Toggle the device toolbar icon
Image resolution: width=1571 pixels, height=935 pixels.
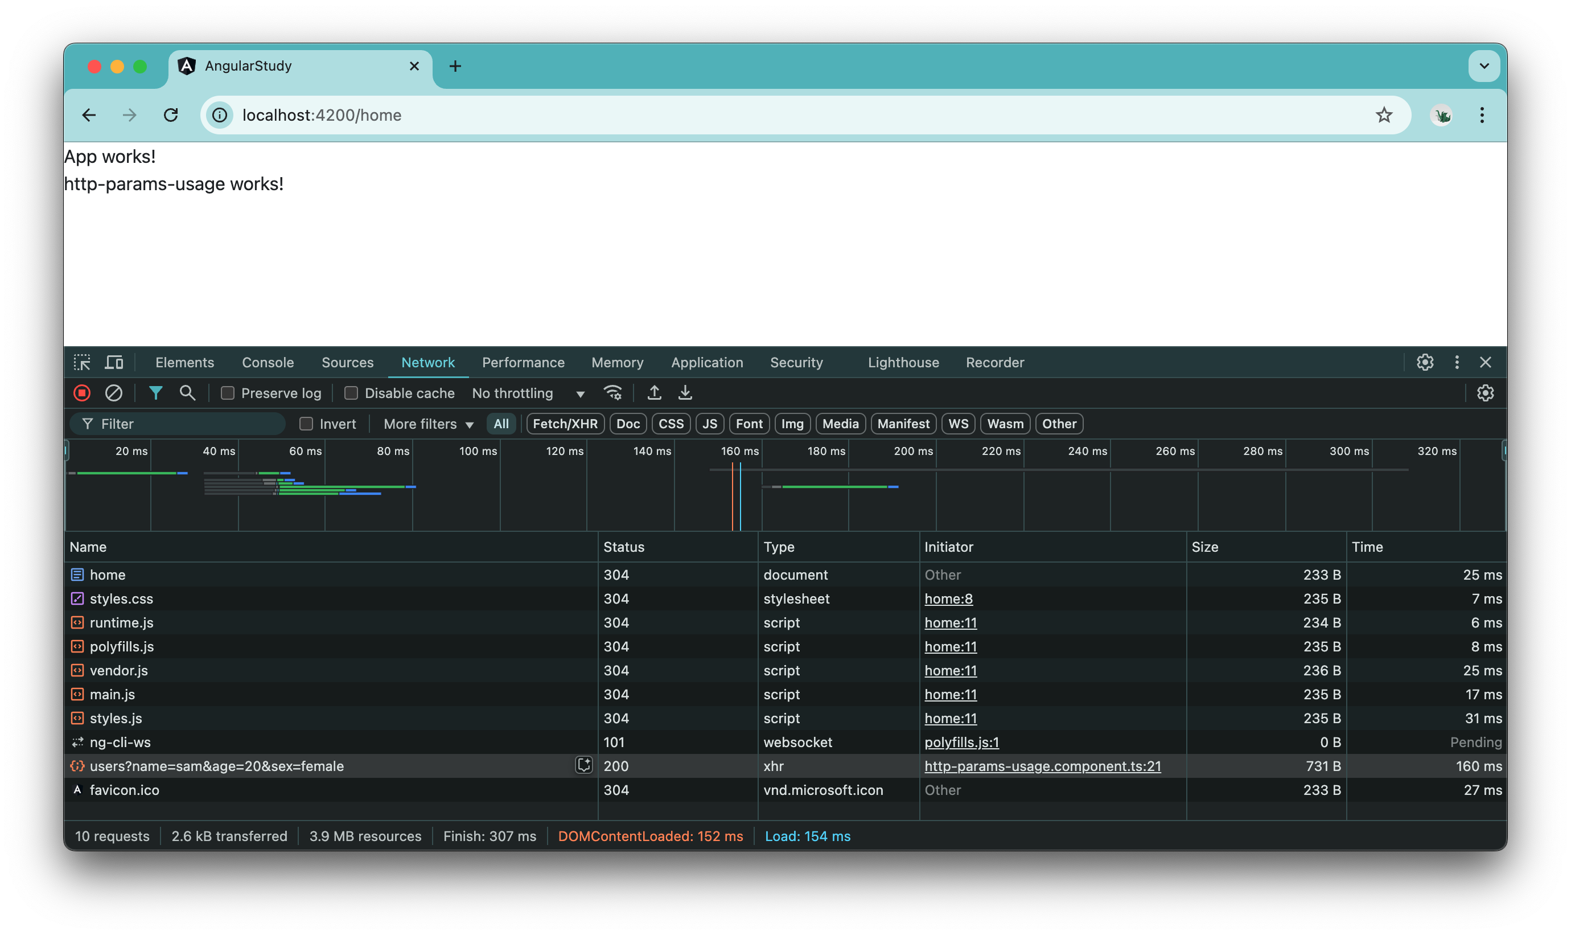click(x=114, y=362)
